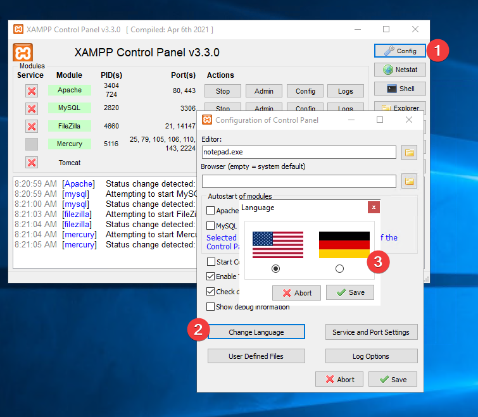
Task: Click the Apache PID value 3404
Action: 111,85
